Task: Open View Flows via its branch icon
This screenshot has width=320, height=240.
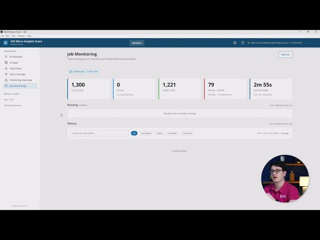Action: 6,68
